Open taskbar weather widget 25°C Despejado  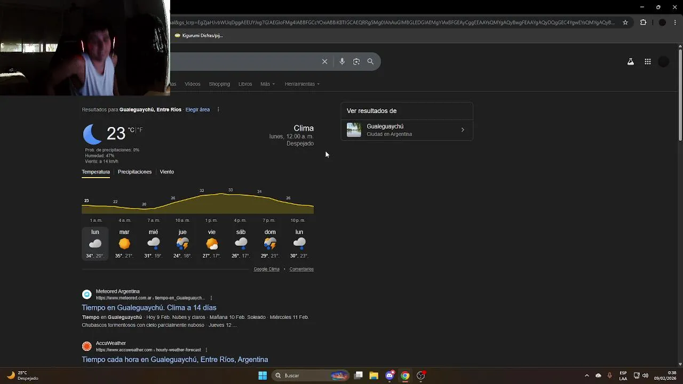coord(22,375)
